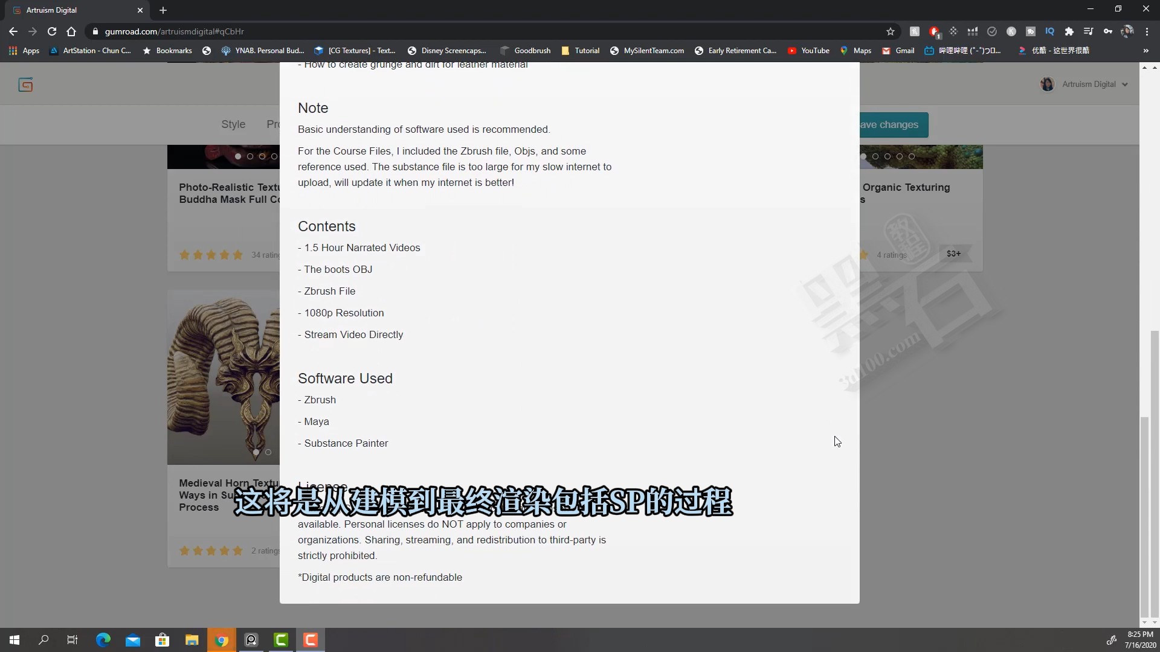1160x652 pixels.
Task: Open the red extension with badge 1
Action: (934, 31)
